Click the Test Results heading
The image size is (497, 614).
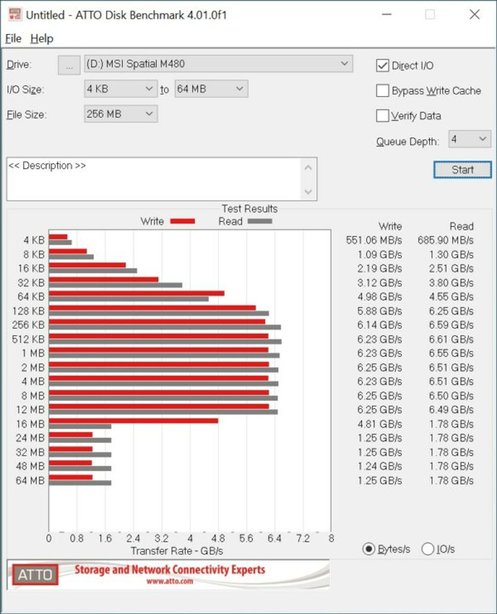tap(250, 209)
